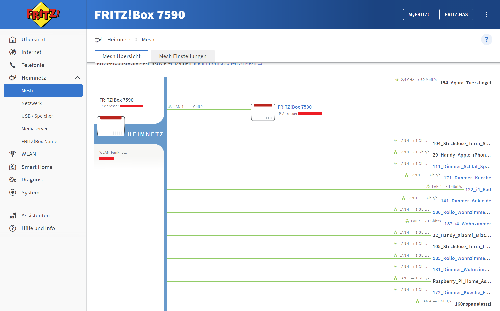Click the Internet globe icon
Viewport: 500px width, 311px height.
pyautogui.click(x=13, y=52)
